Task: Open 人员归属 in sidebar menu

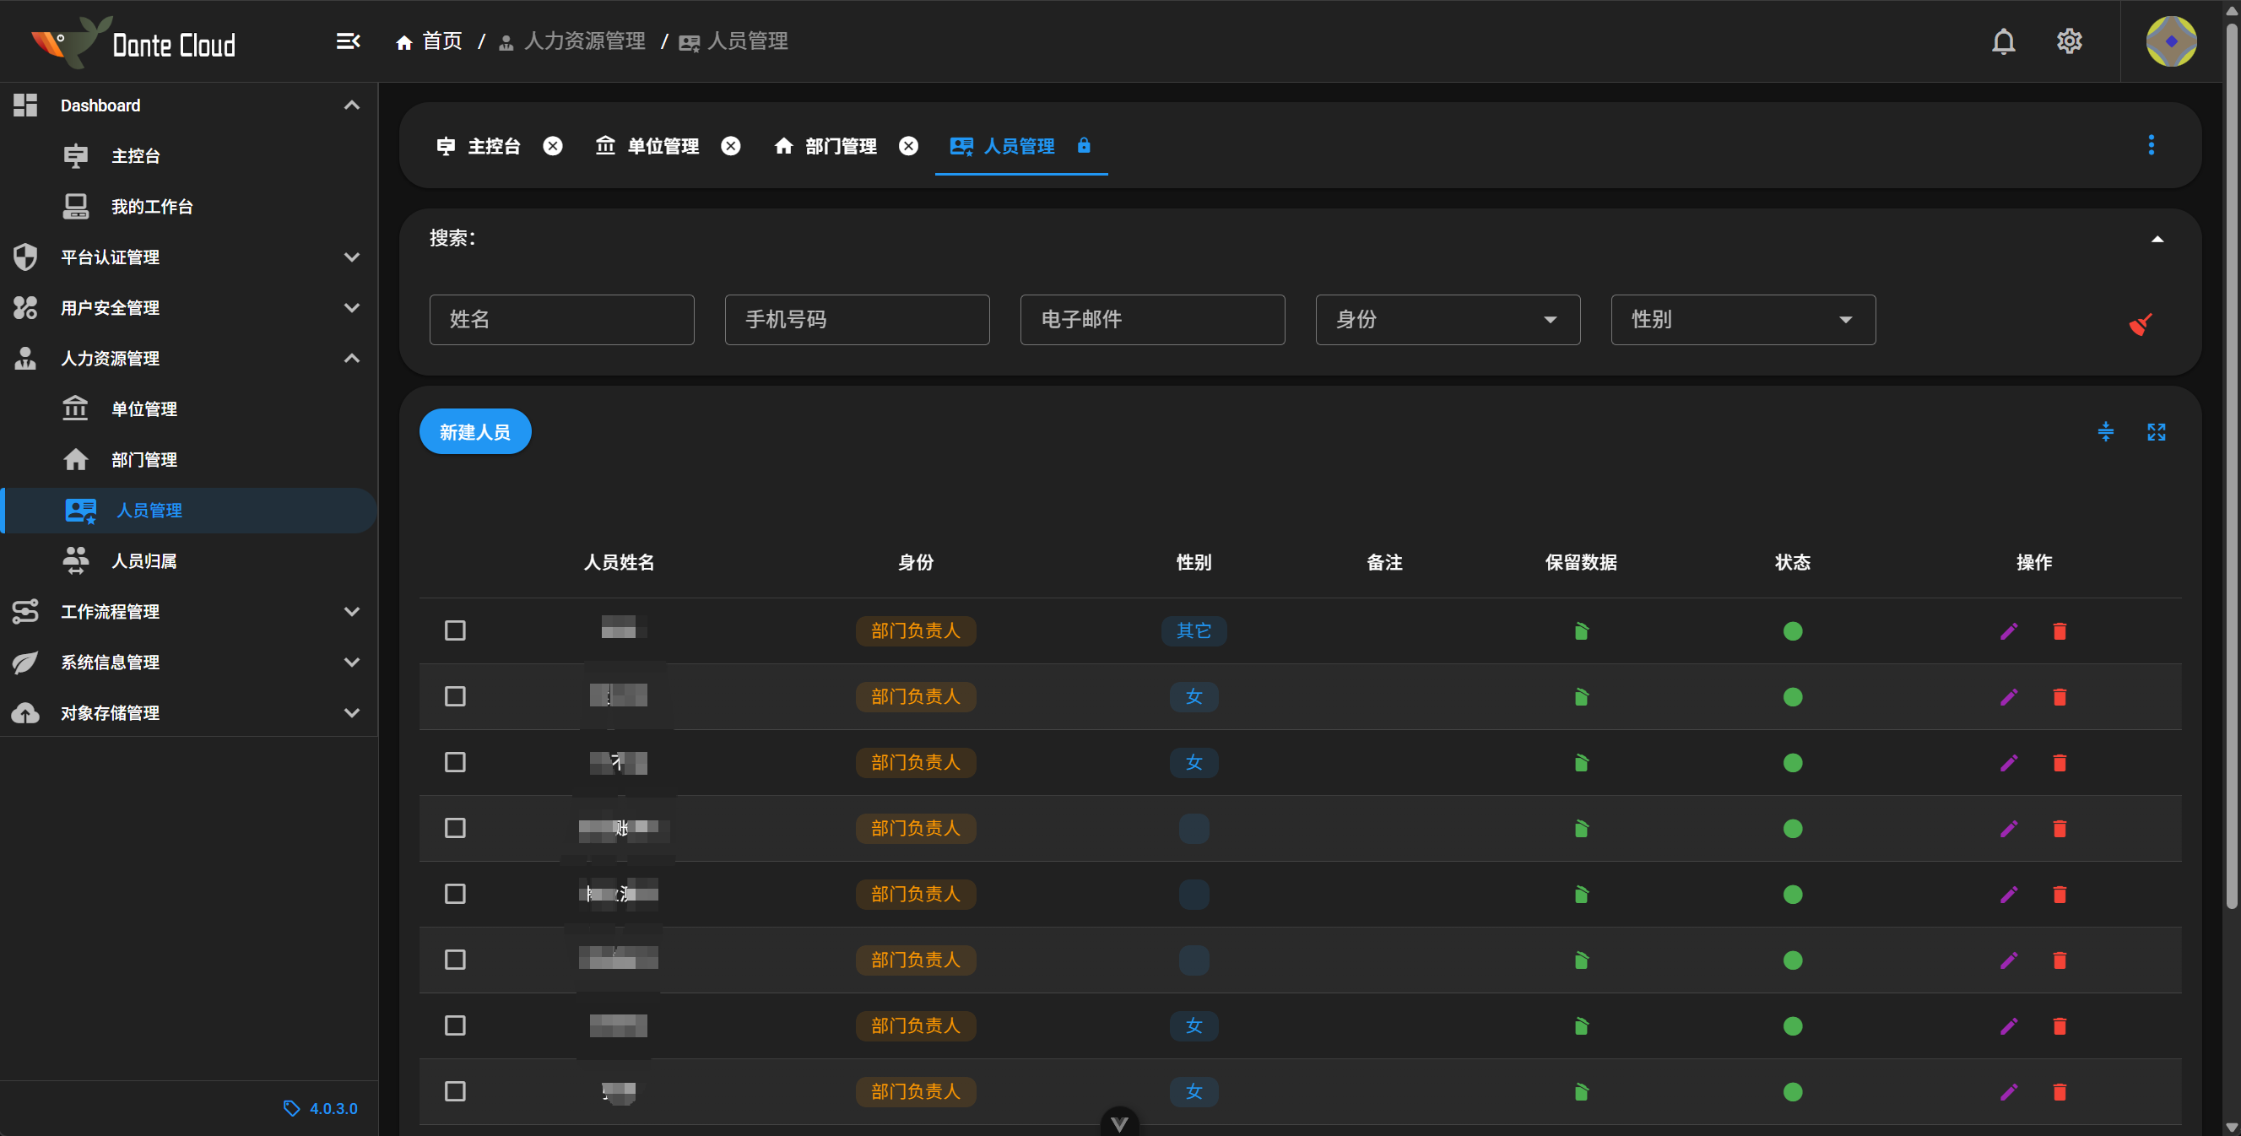Action: coord(143,561)
